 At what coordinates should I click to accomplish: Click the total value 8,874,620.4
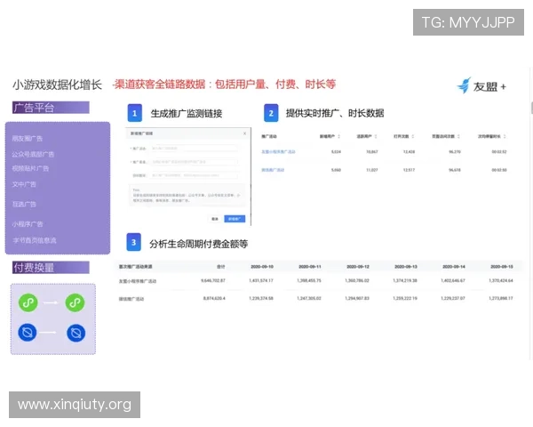(x=214, y=298)
